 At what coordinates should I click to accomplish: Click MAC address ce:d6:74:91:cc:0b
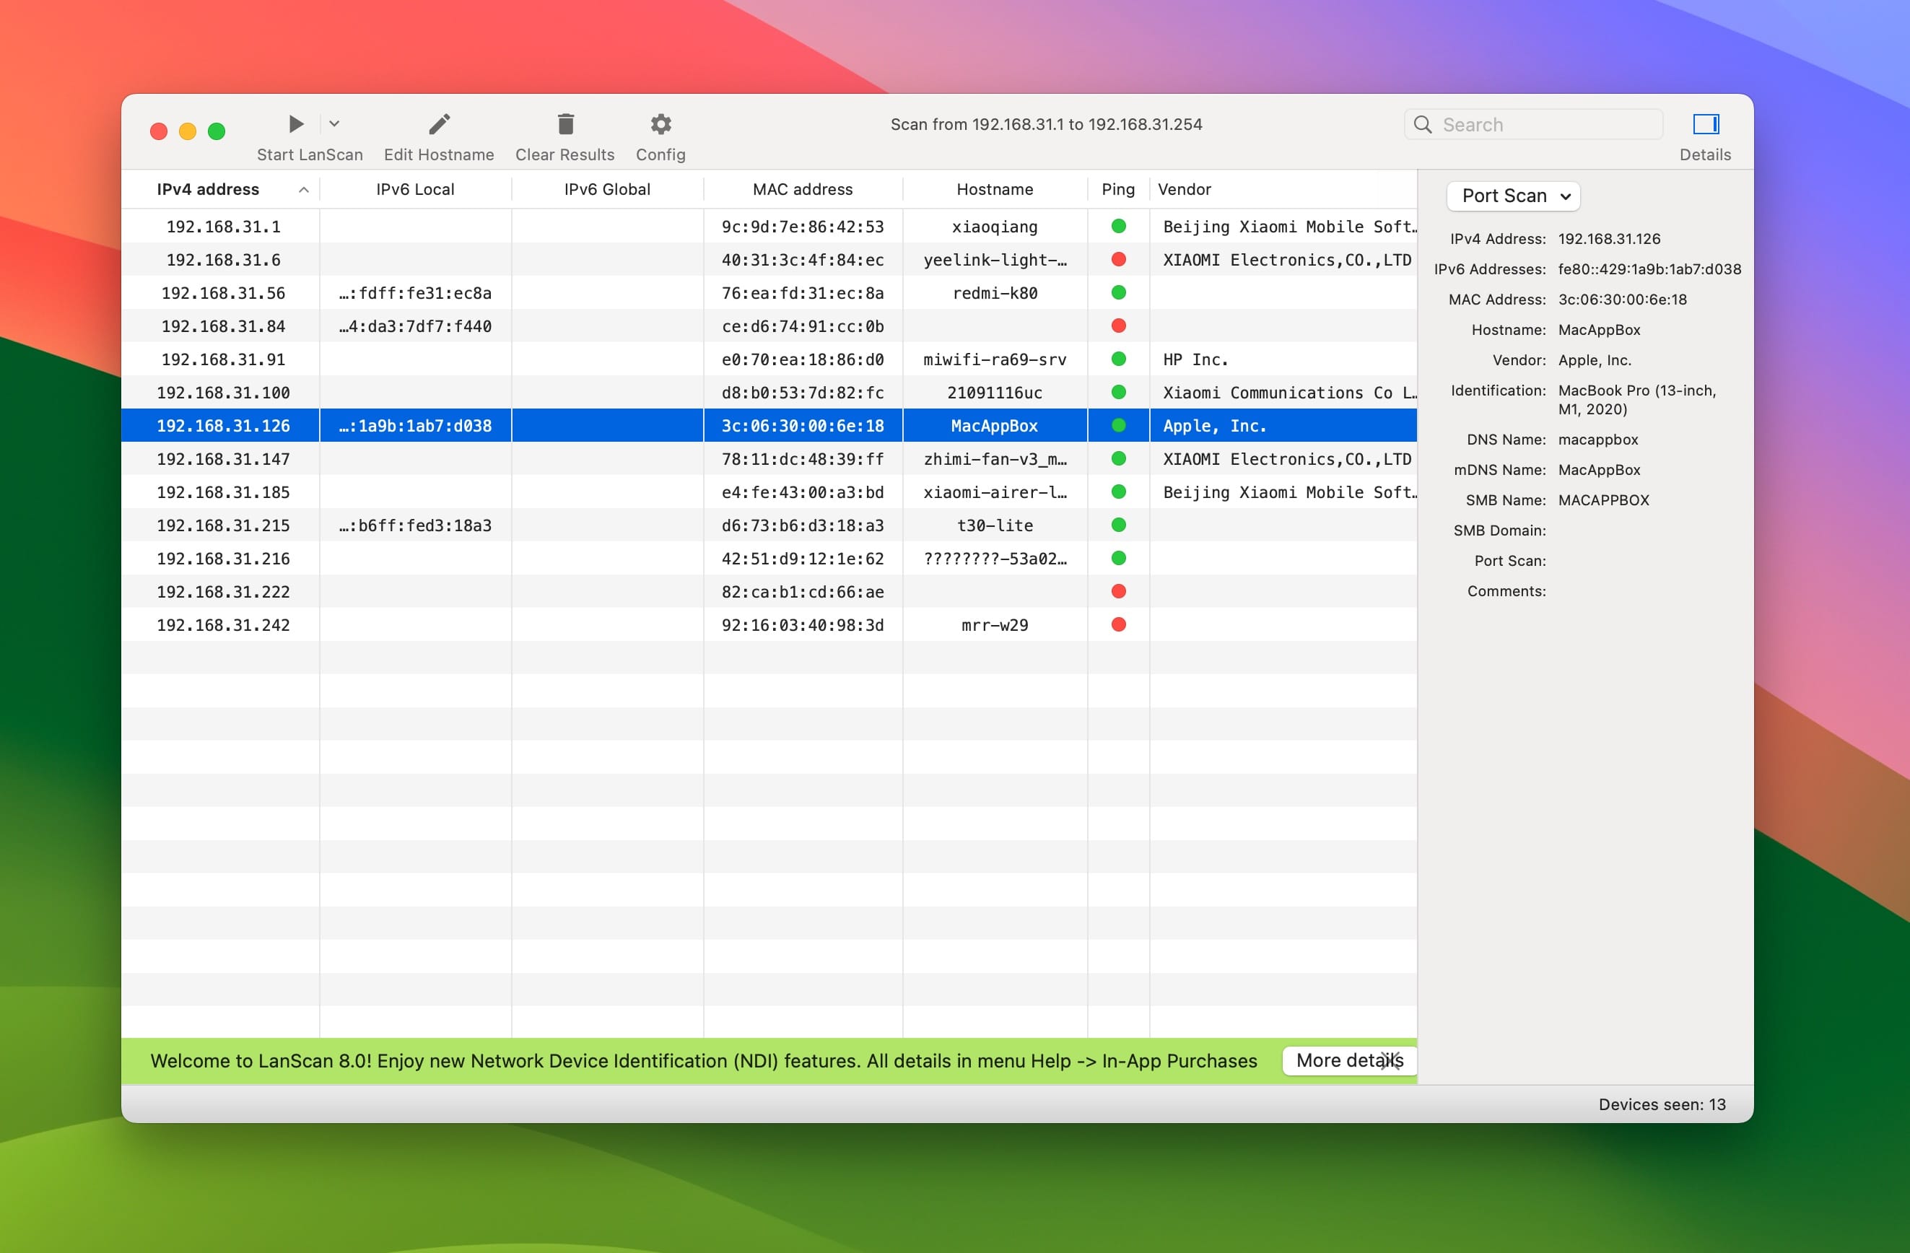tap(803, 326)
